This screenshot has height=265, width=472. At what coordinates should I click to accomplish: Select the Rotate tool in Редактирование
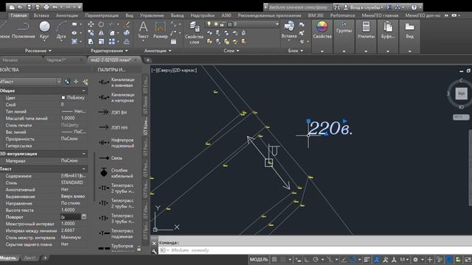[x=101, y=24]
